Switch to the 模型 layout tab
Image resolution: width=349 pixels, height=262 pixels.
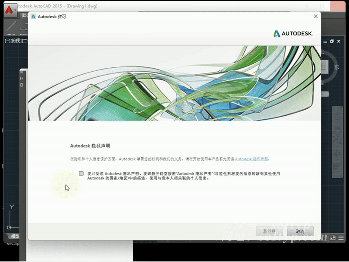click(15, 236)
